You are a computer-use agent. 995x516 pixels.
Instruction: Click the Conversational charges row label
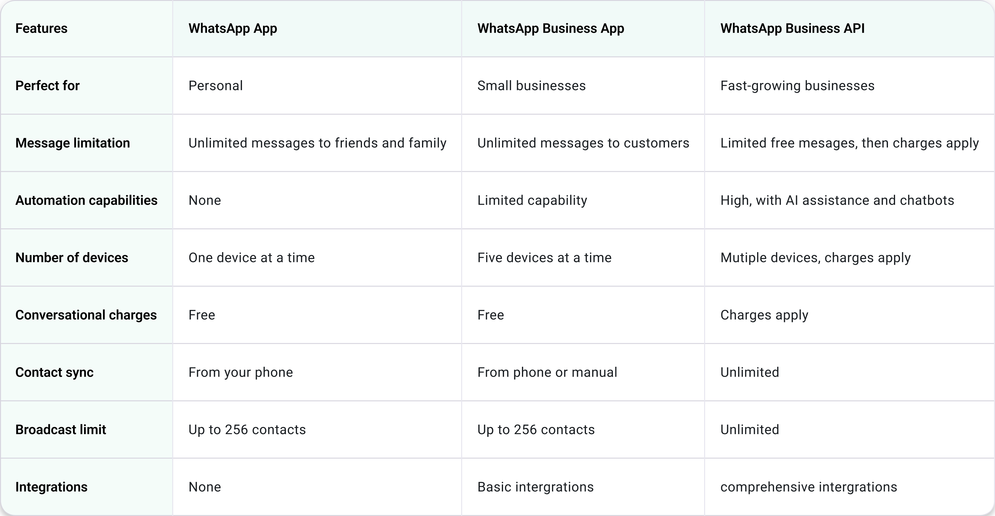(86, 315)
